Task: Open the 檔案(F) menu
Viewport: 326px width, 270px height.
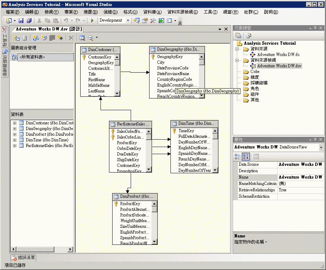Action: click(x=12, y=12)
